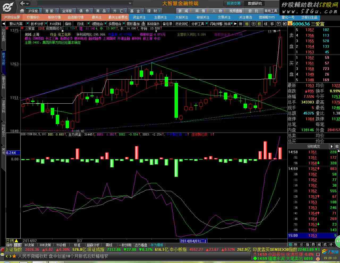Viewport: 340px width, 263px height.
Task: Click the 势 trend tab icon
Action: (313, 244)
